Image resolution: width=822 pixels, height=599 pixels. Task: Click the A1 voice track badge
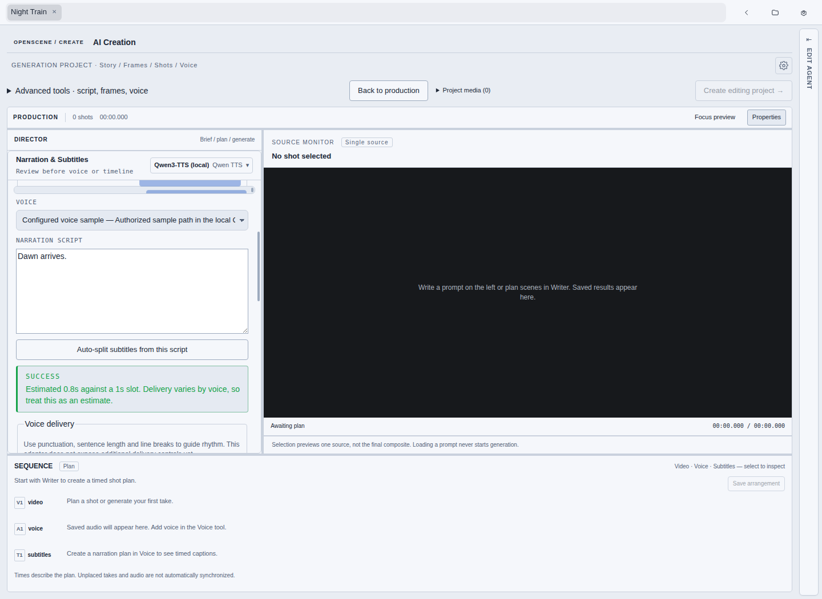point(20,529)
